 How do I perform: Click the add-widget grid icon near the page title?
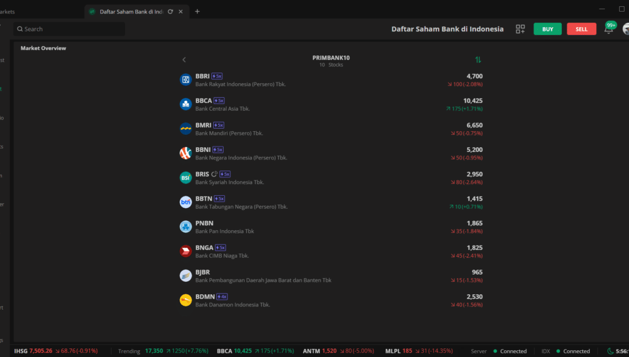click(520, 28)
